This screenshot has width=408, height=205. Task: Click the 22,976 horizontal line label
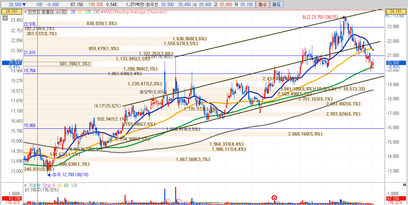click(x=30, y=24)
